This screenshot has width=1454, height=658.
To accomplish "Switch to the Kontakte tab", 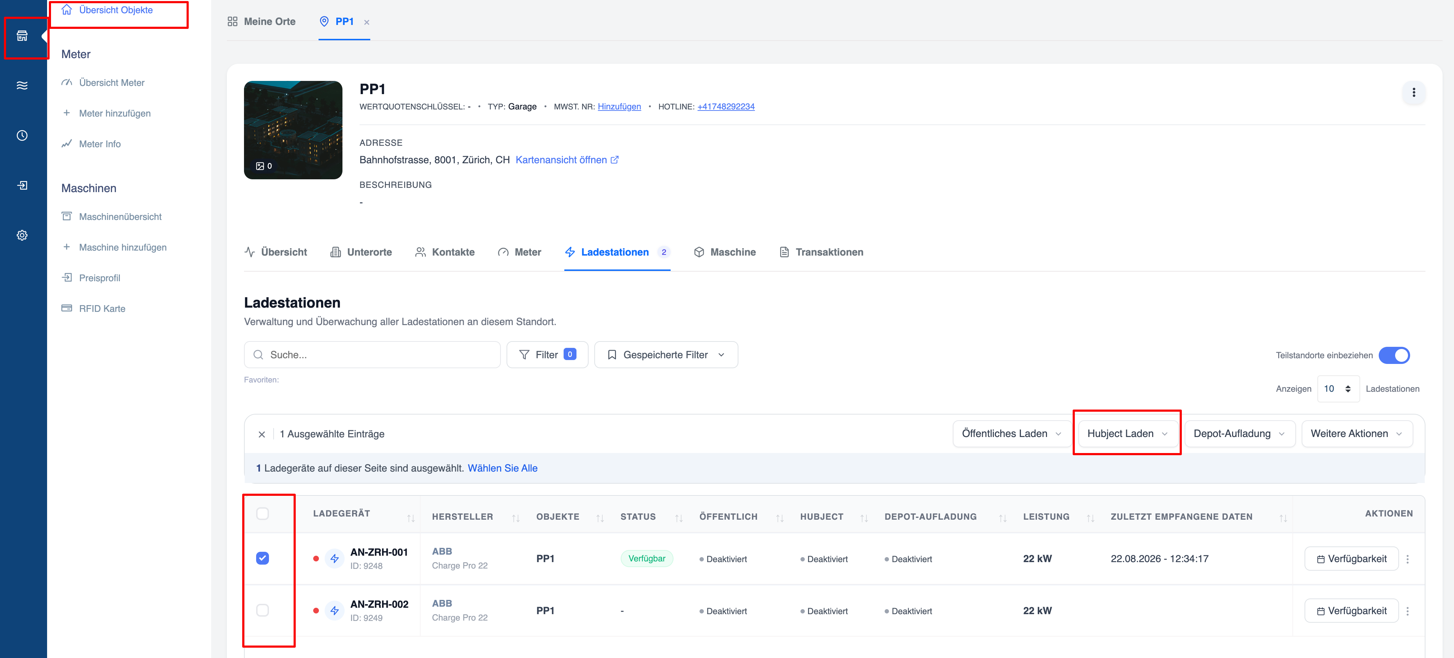I will [x=445, y=252].
